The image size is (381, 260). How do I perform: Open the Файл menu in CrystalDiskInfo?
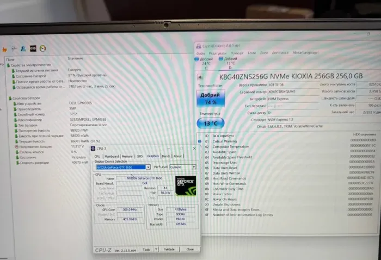click(200, 53)
